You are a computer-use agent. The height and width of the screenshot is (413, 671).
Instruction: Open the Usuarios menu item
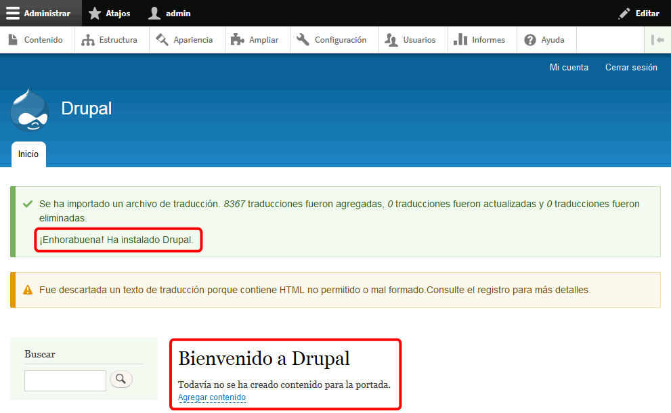coord(413,40)
